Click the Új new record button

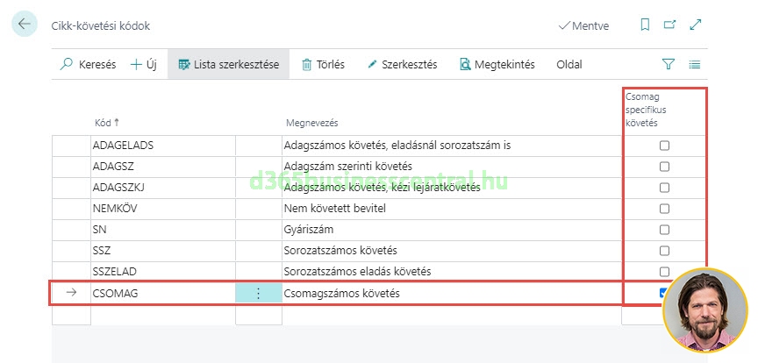click(144, 64)
